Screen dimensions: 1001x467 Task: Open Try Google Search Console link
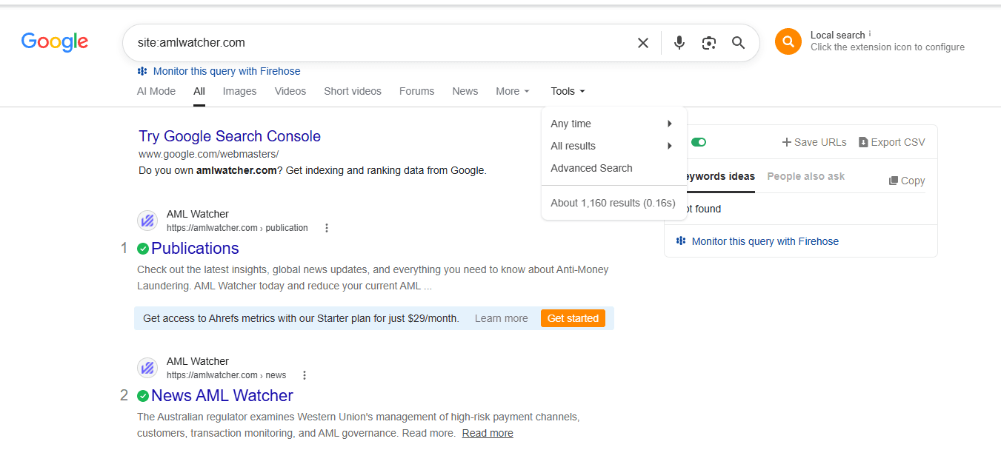pos(230,136)
